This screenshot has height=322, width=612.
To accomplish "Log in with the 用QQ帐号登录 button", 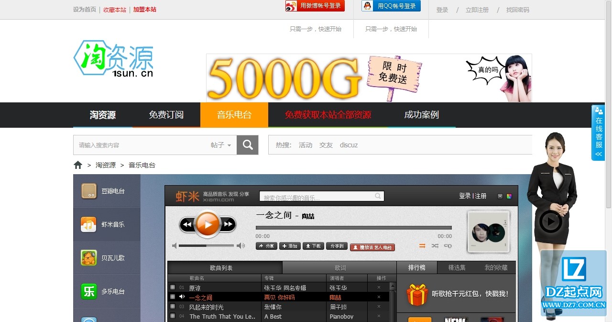I will pyautogui.click(x=391, y=6).
